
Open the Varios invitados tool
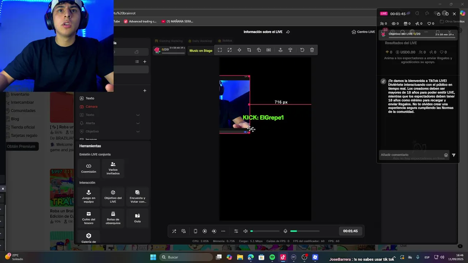pyautogui.click(x=113, y=168)
